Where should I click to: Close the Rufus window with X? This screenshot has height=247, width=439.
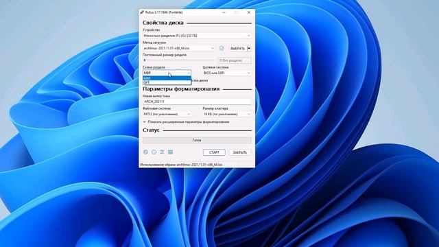click(x=248, y=12)
